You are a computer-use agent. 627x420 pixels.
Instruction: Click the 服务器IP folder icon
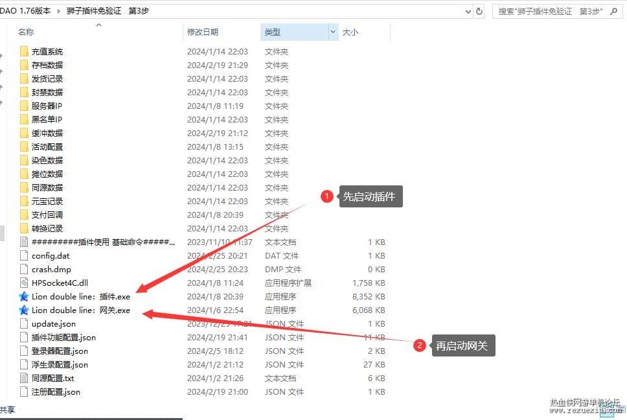click(x=24, y=106)
